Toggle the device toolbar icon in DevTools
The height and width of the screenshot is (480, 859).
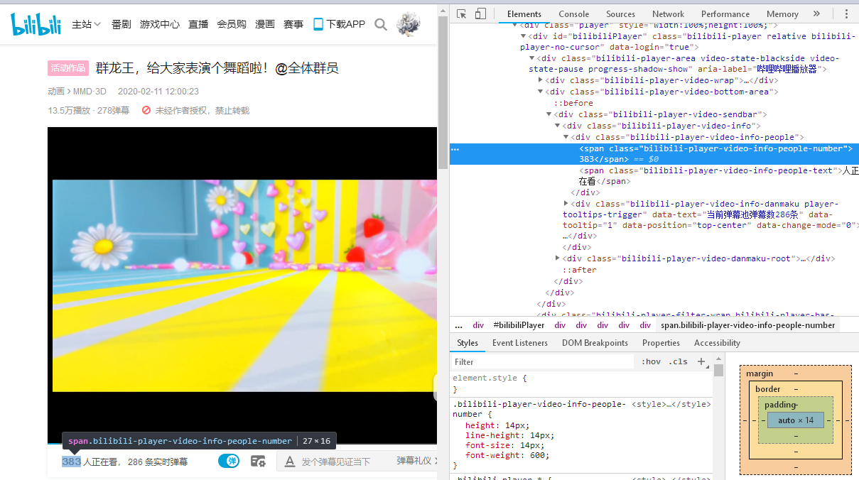(x=480, y=13)
